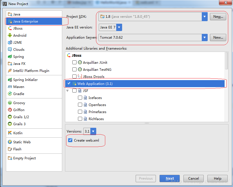Pick the Gradle icon
233x187 pixels.
10,94
